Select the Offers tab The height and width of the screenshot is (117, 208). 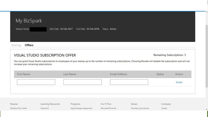(x=29, y=45)
